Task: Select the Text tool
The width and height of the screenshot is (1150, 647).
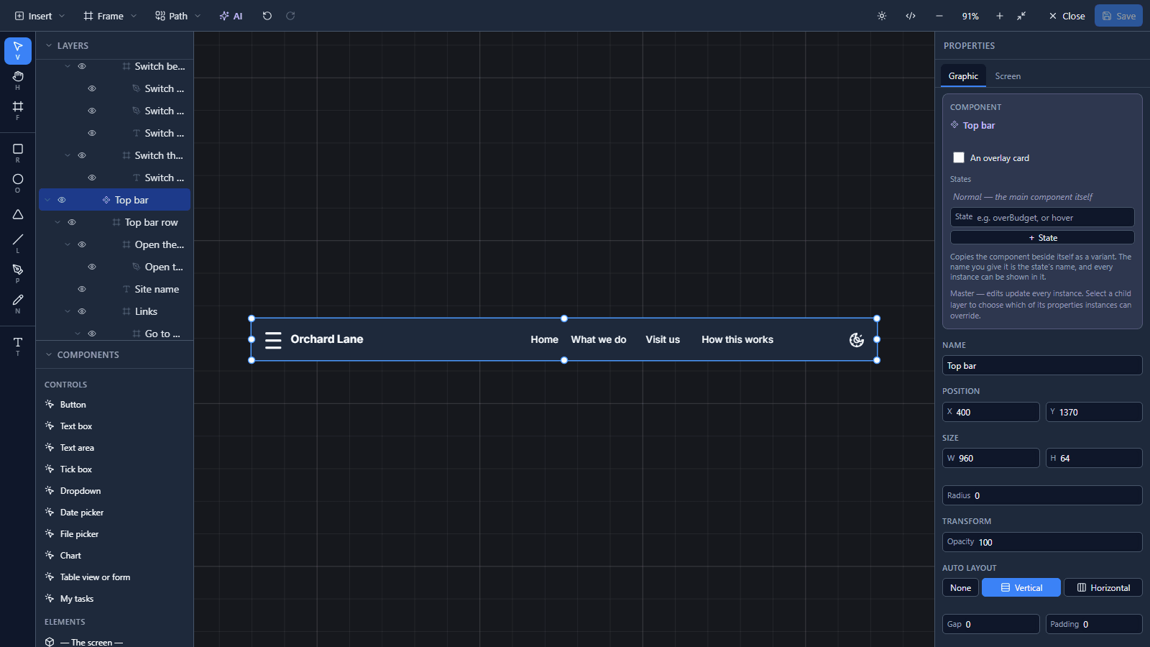Action: (18, 345)
